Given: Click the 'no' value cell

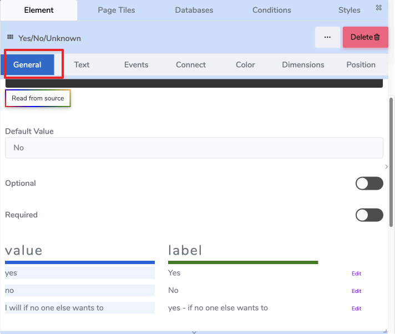Looking at the screenshot, I should (80, 290).
